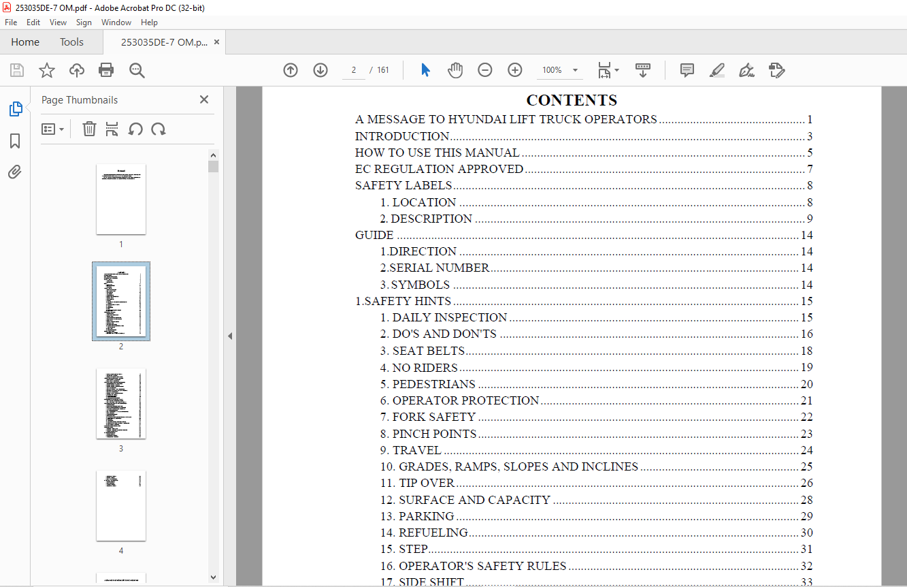Viewport: 907px width, 587px height.
Task: Rotate page clockwise
Action: 159,129
